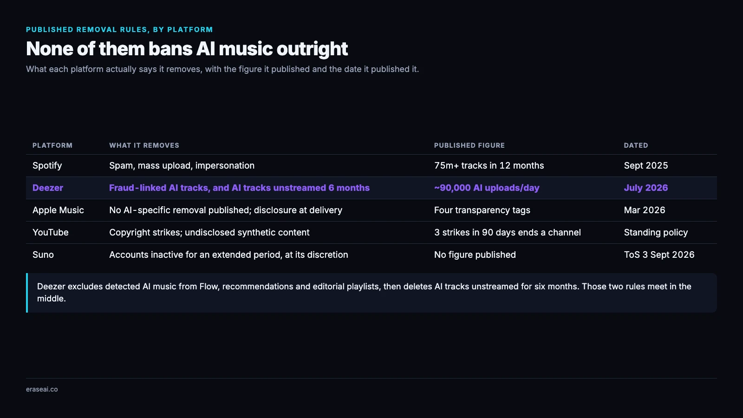
Task: Click 'Fraud-linked AI tracks' removal cell
Action: point(239,188)
